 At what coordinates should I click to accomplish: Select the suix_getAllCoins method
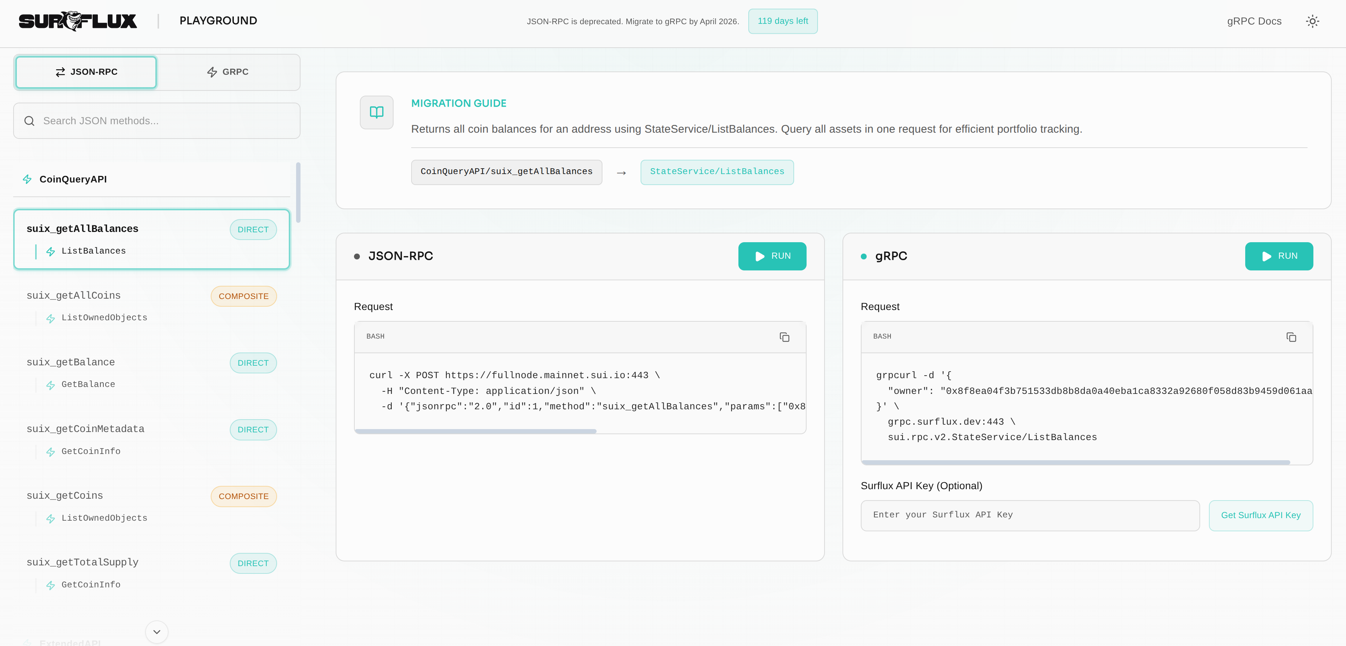(74, 296)
